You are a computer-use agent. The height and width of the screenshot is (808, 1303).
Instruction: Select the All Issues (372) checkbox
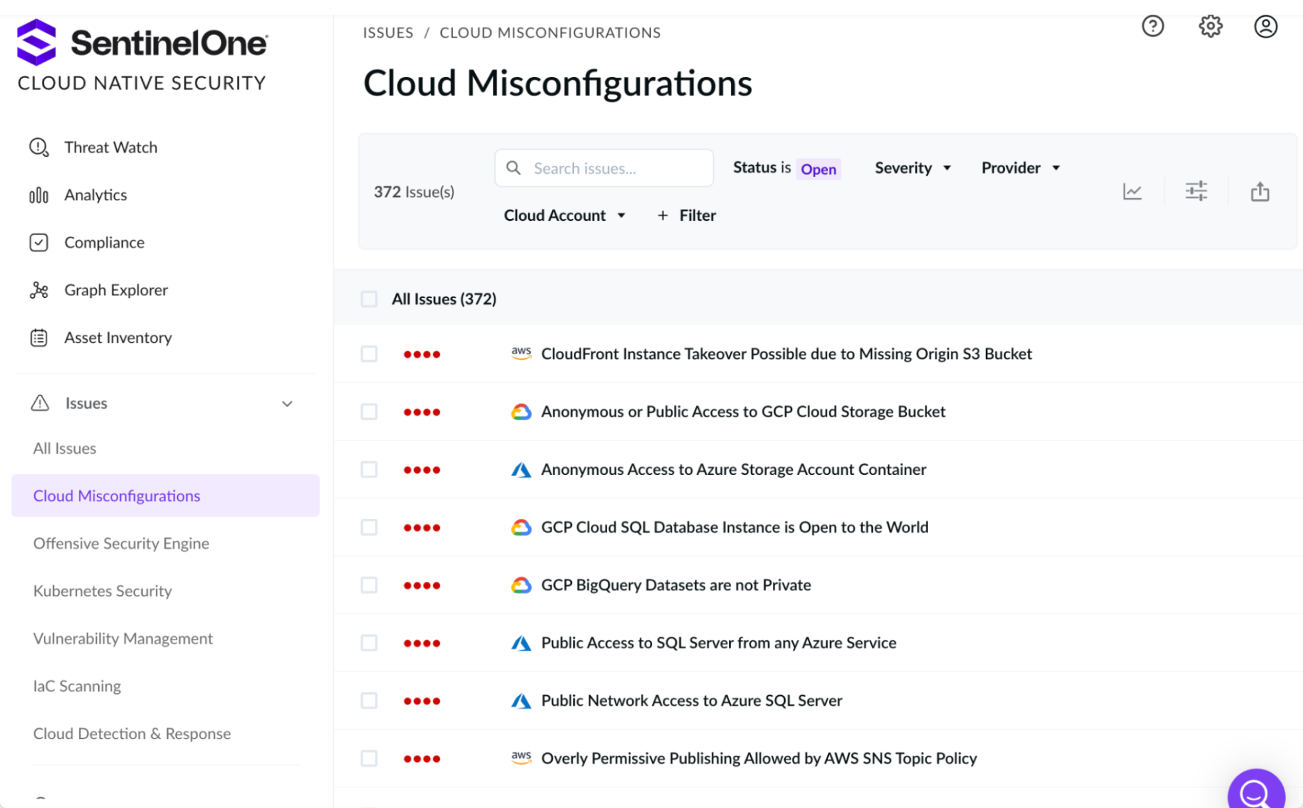[369, 299]
